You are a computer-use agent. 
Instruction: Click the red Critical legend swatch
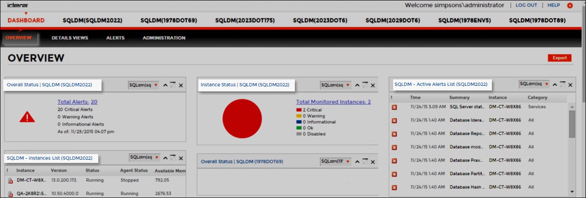click(x=299, y=110)
